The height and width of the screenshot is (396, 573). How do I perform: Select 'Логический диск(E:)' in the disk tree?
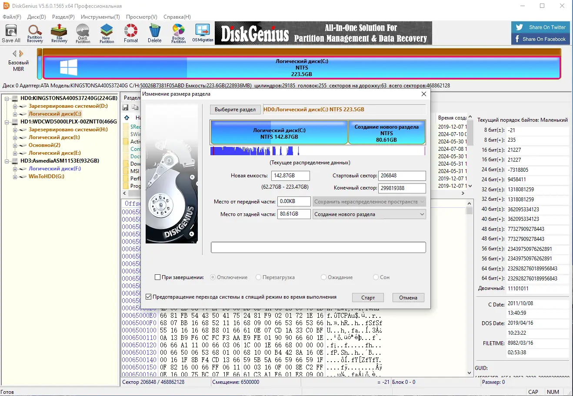tap(55, 153)
